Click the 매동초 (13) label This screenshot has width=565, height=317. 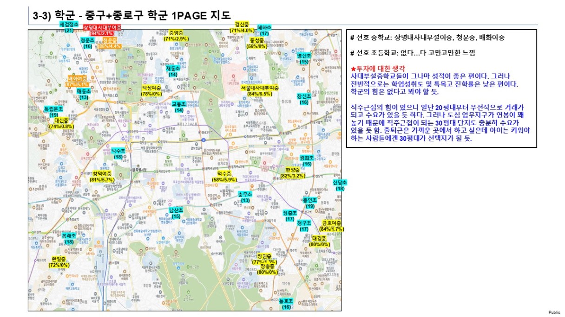click(x=84, y=95)
